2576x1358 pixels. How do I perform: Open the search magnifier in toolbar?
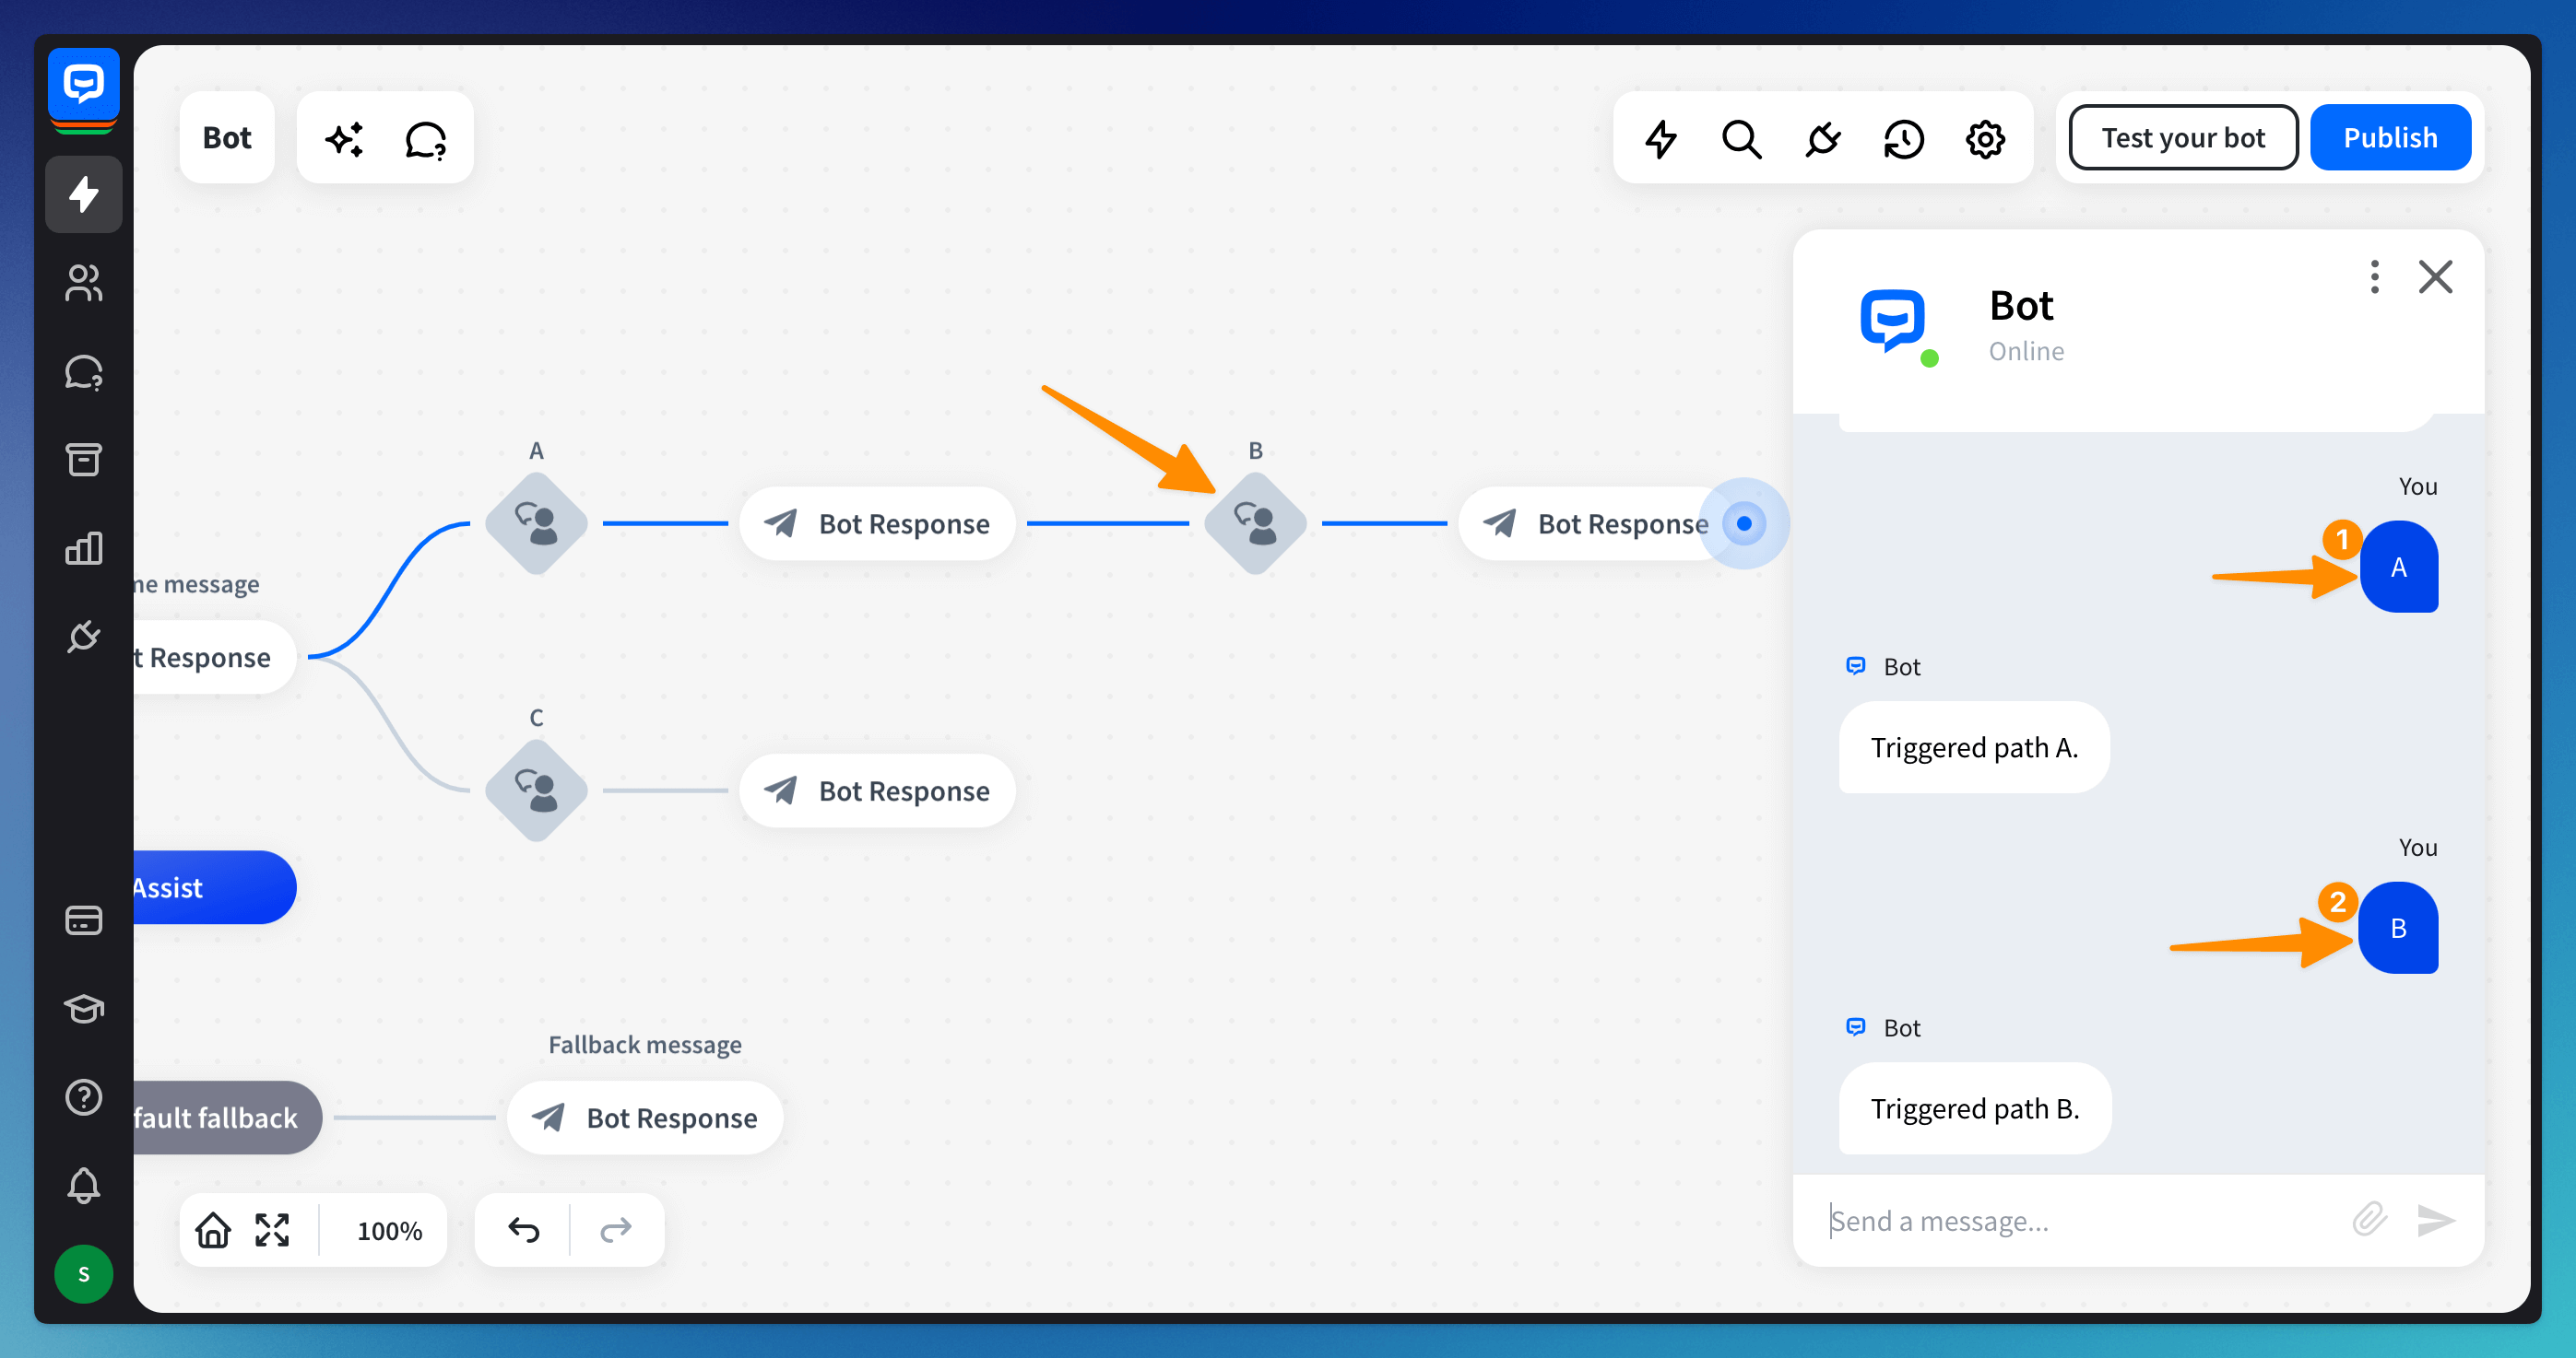point(1741,138)
